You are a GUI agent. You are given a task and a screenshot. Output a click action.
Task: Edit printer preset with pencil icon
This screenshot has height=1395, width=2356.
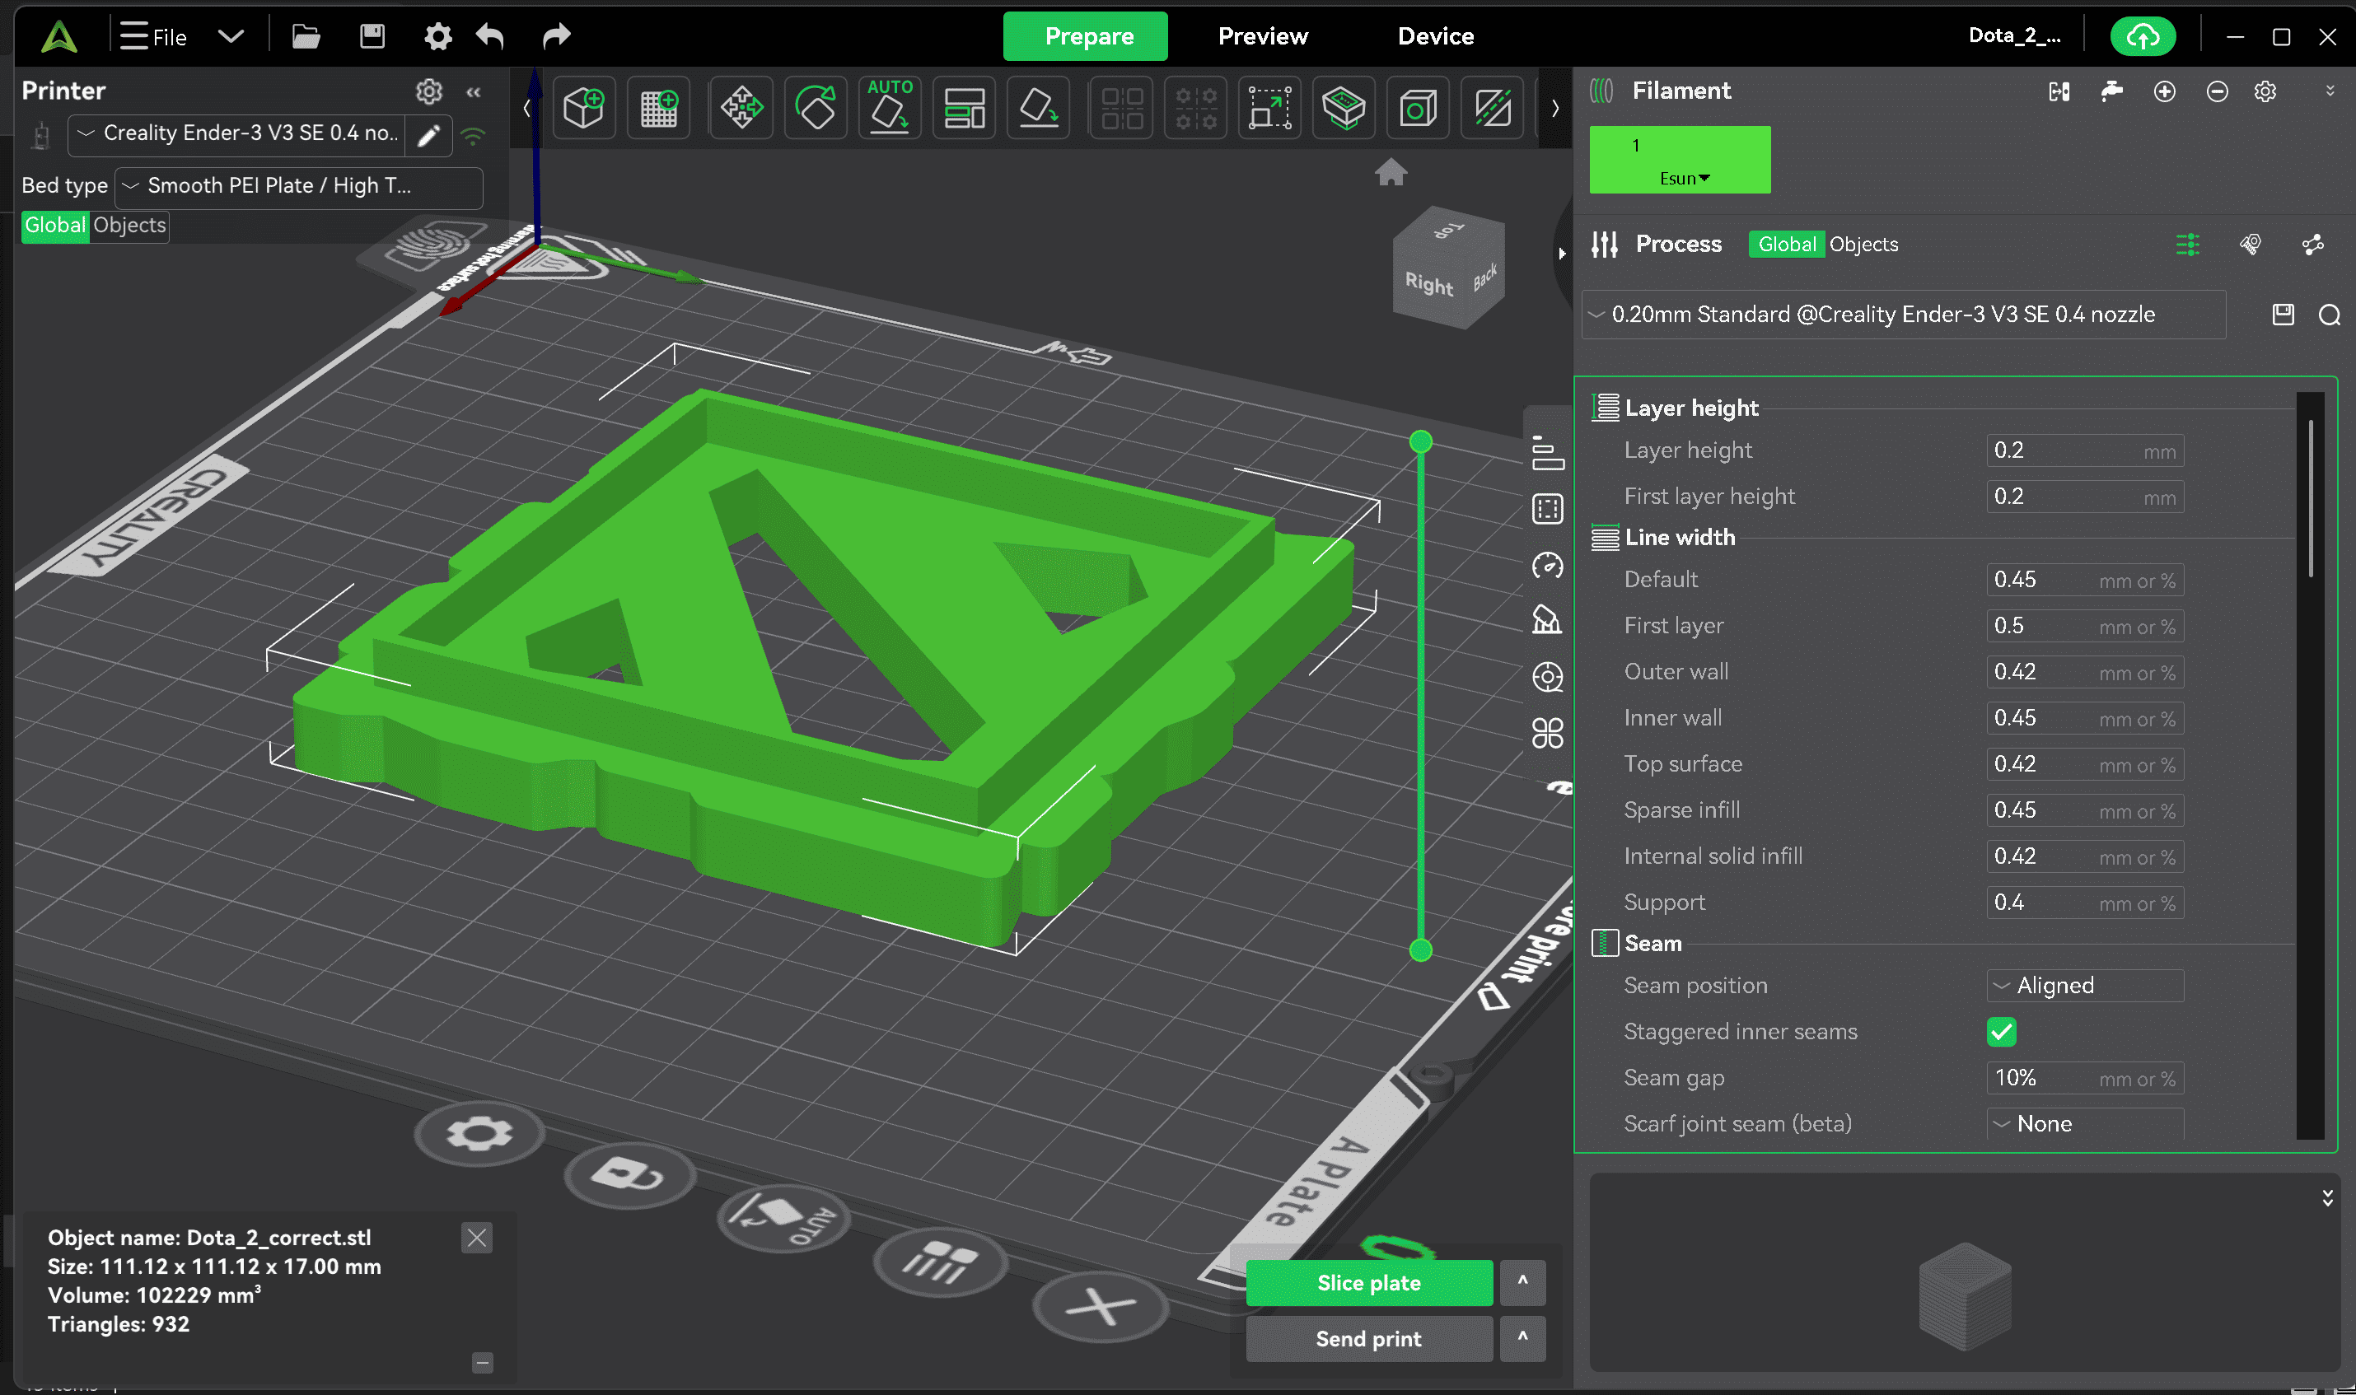point(428,137)
